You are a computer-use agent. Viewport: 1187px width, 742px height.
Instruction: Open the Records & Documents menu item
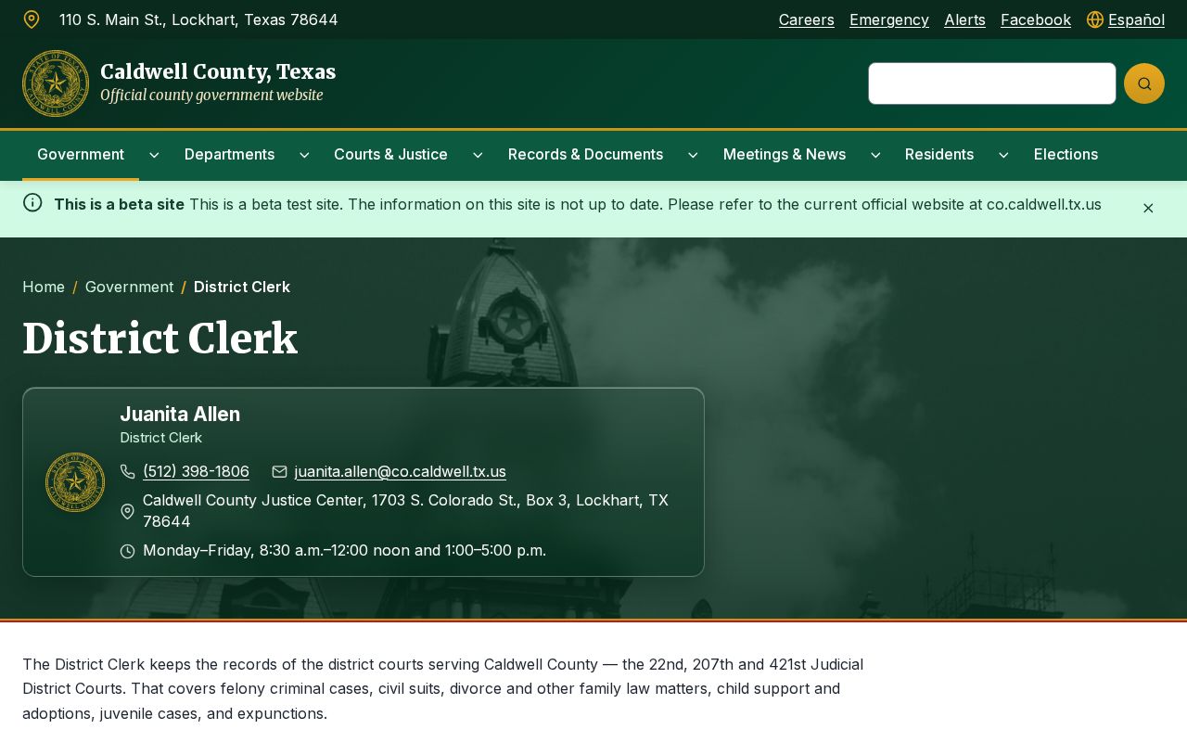pos(585,155)
